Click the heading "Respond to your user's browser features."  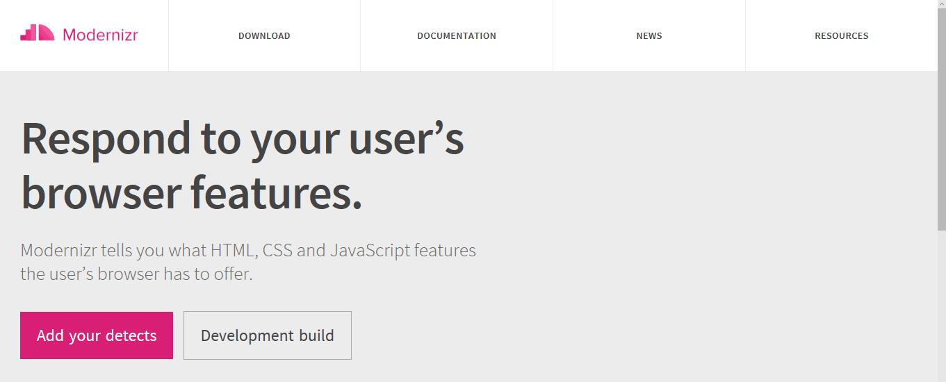[243, 165]
